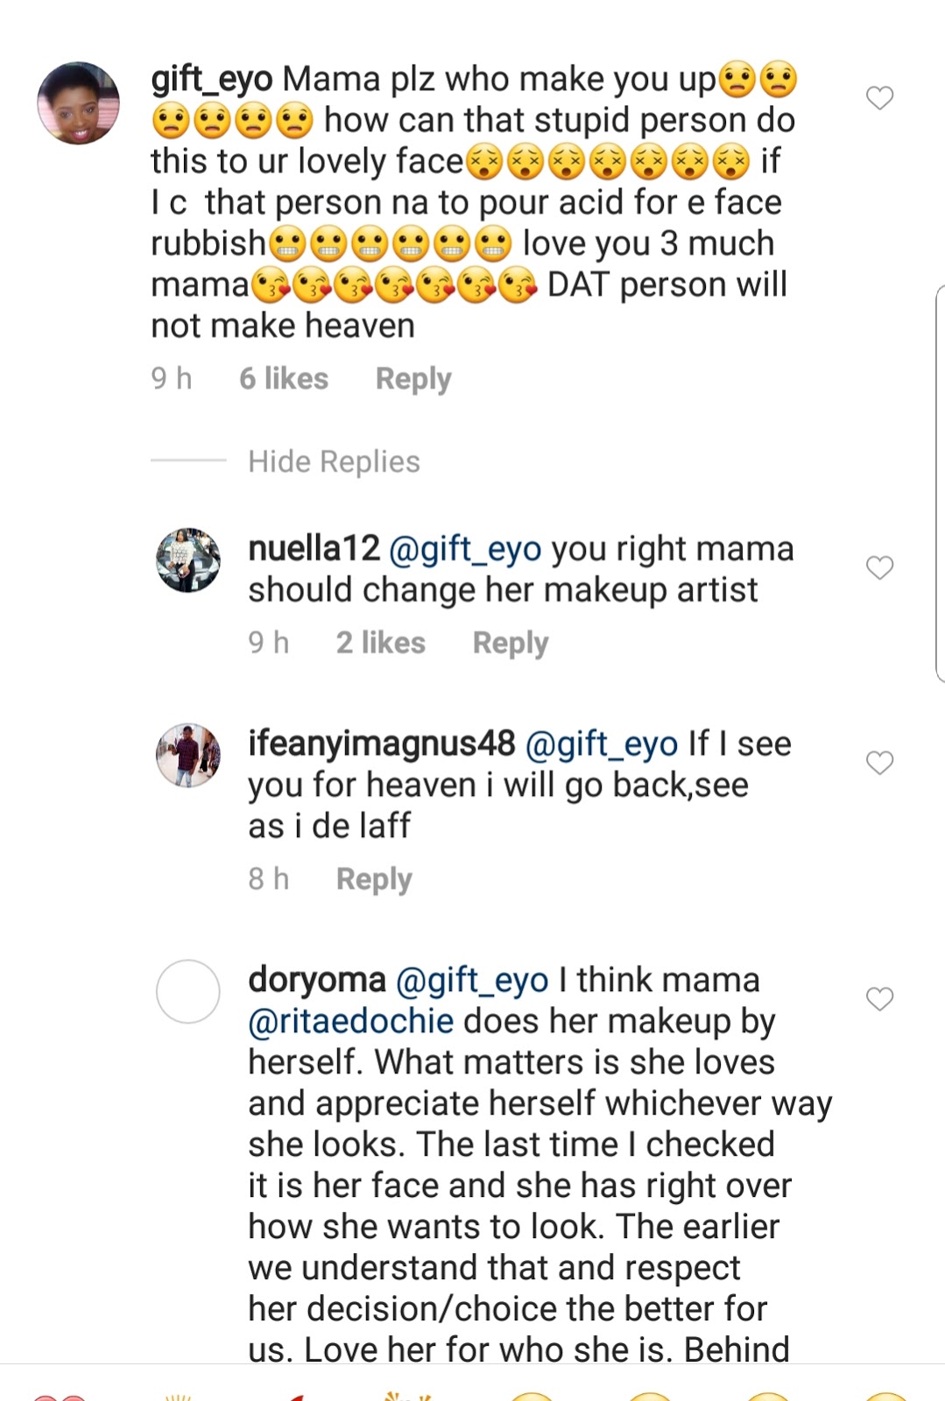This screenshot has width=945, height=1401.
Task: Open gift_eyo's profile picture
Action: coord(79,103)
